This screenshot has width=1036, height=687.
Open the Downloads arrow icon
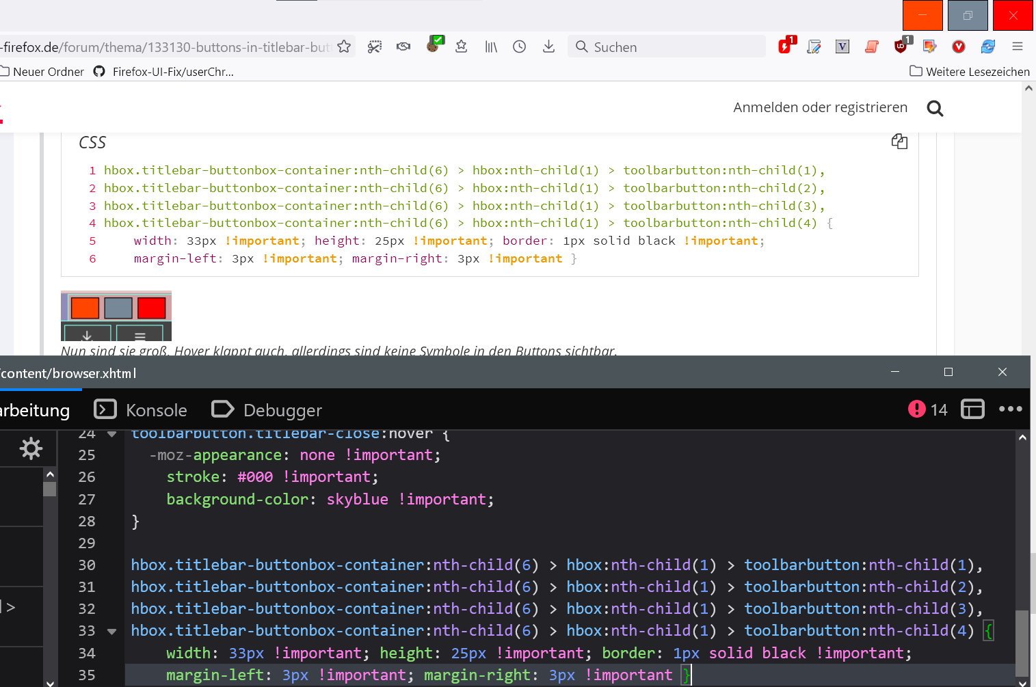tap(548, 46)
